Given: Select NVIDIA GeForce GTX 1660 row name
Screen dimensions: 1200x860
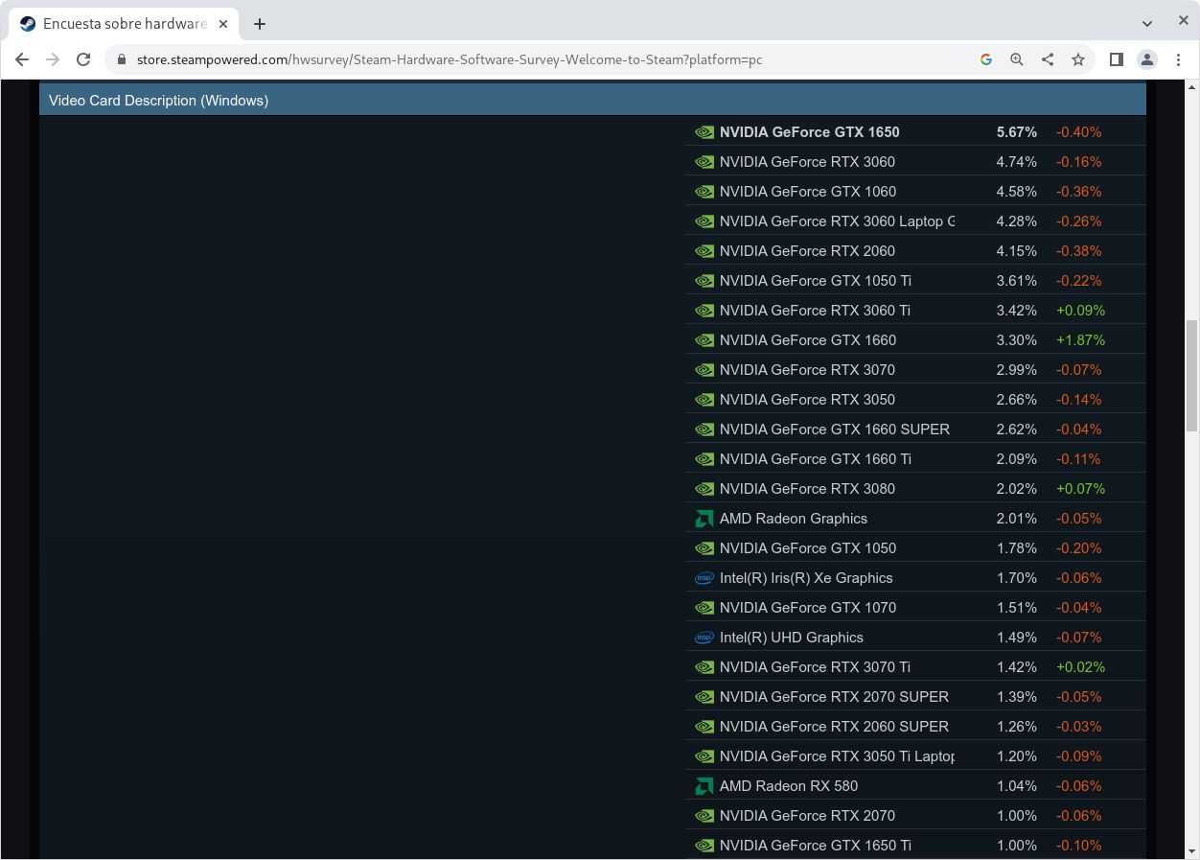Looking at the screenshot, I should click(808, 340).
